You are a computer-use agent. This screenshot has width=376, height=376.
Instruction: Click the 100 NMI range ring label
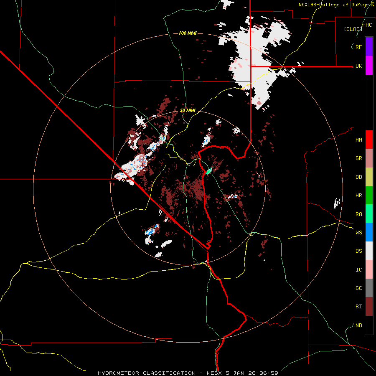pyautogui.click(x=188, y=33)
